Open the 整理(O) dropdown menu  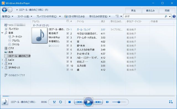point(8,16)
